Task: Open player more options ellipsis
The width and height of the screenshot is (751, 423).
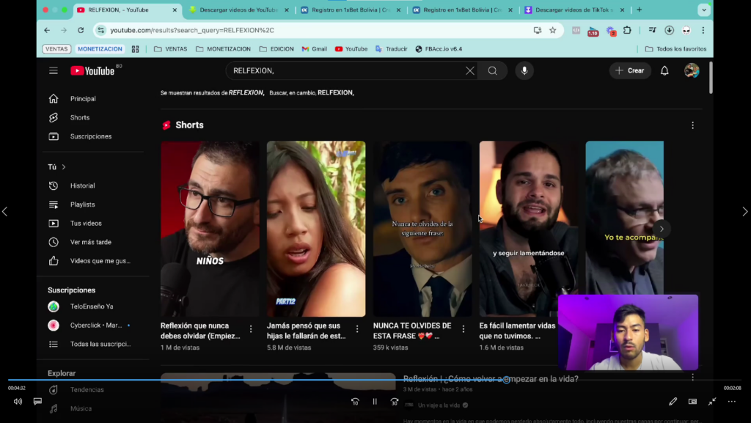Action: pyautogui.click(x=732, y=402)
